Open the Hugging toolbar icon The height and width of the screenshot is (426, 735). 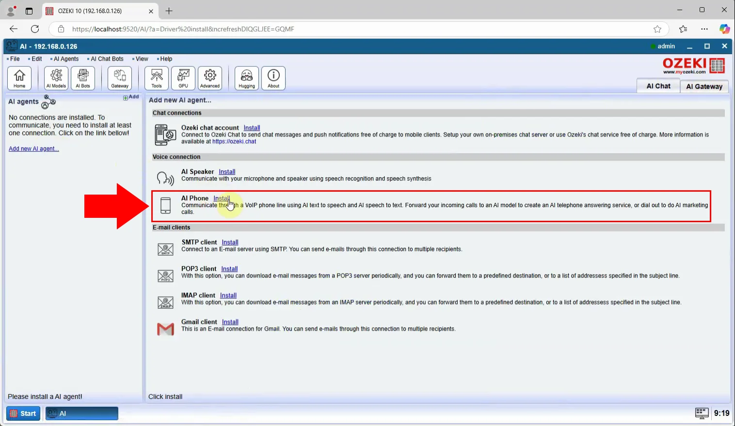[247, 78]
